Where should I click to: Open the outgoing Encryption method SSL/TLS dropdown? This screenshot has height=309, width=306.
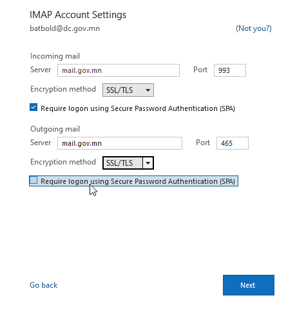coord(128,163)
